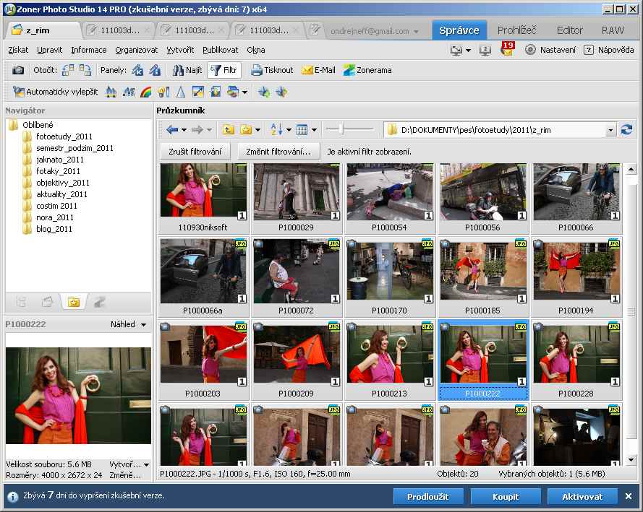Click Automaticky vylepšit quick-fix tool

(x=55, y=92)
